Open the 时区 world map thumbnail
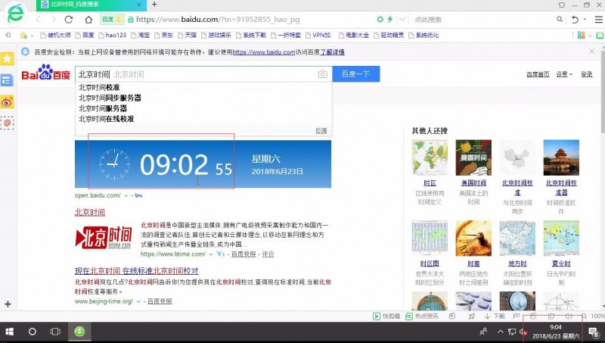The image size is (605, 343). 430,157
